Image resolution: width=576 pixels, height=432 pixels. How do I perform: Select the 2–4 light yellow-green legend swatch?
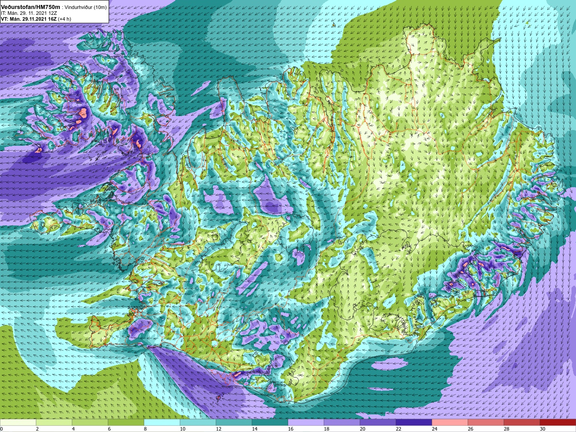tap(54, 423)
